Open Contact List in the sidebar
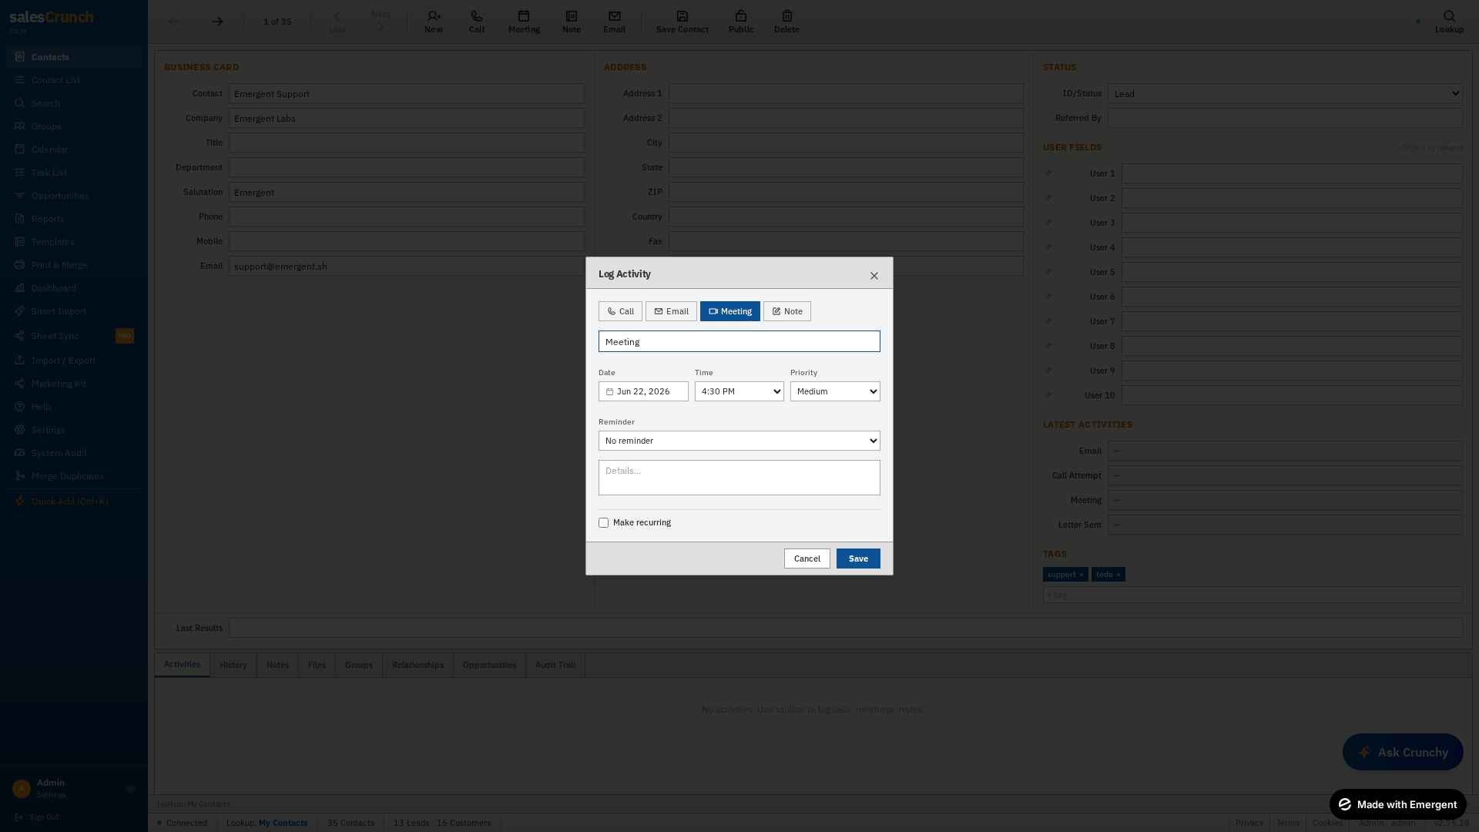1479x832 pixels. (x=74, y=80)
